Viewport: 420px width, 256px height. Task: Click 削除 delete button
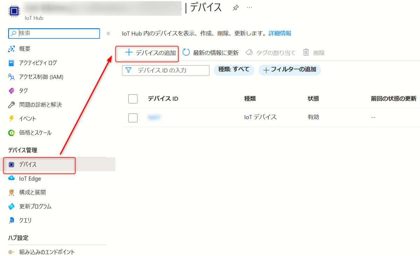tap(314, 53)
